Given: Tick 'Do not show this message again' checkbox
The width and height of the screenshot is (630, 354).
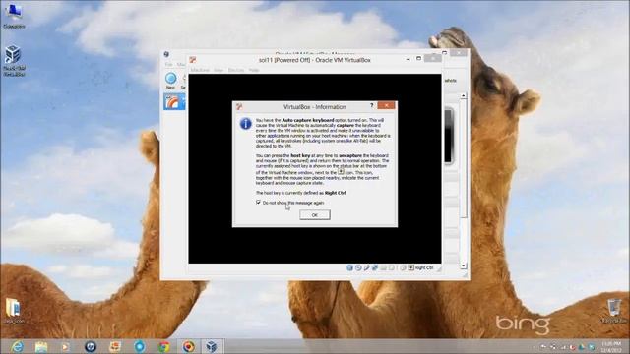Looking at the screenshot, I should pos(258,203).
